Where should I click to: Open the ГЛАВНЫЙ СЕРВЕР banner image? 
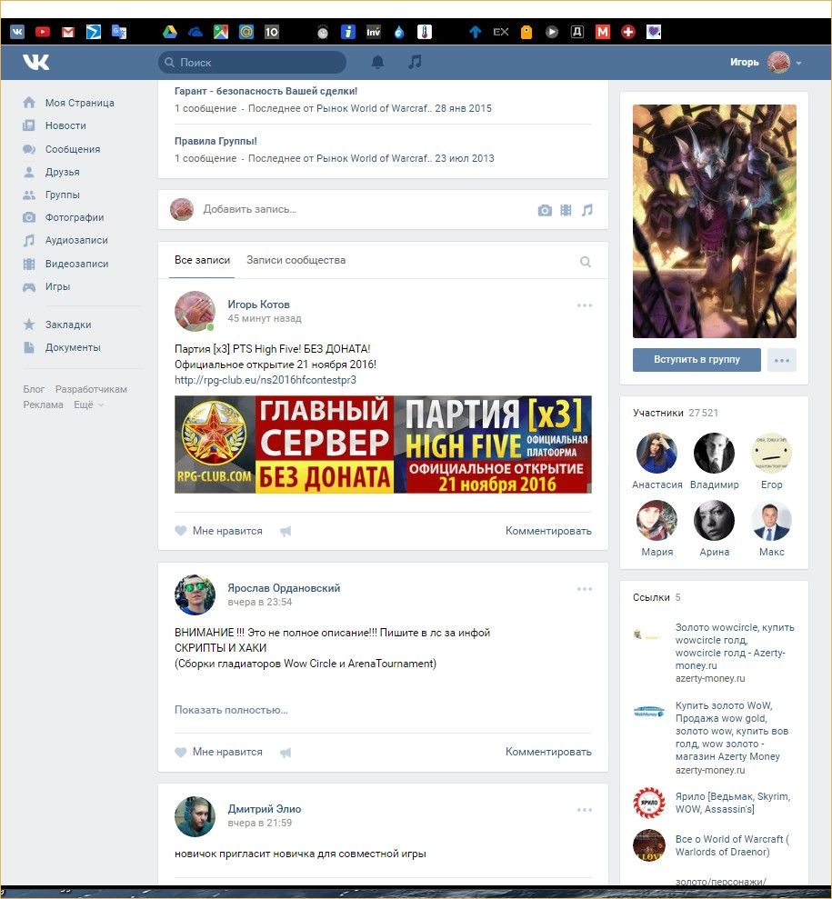pos(383,445)
